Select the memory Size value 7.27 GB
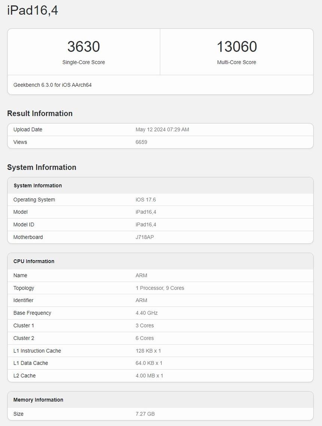 [x=146, y=414]
